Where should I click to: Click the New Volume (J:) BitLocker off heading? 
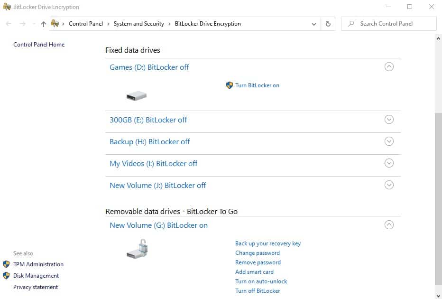158,185
